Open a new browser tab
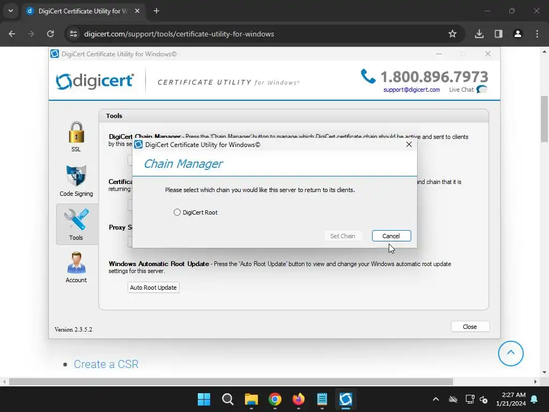This screenshot has height=412, width=549. click(x=157, y=11)
